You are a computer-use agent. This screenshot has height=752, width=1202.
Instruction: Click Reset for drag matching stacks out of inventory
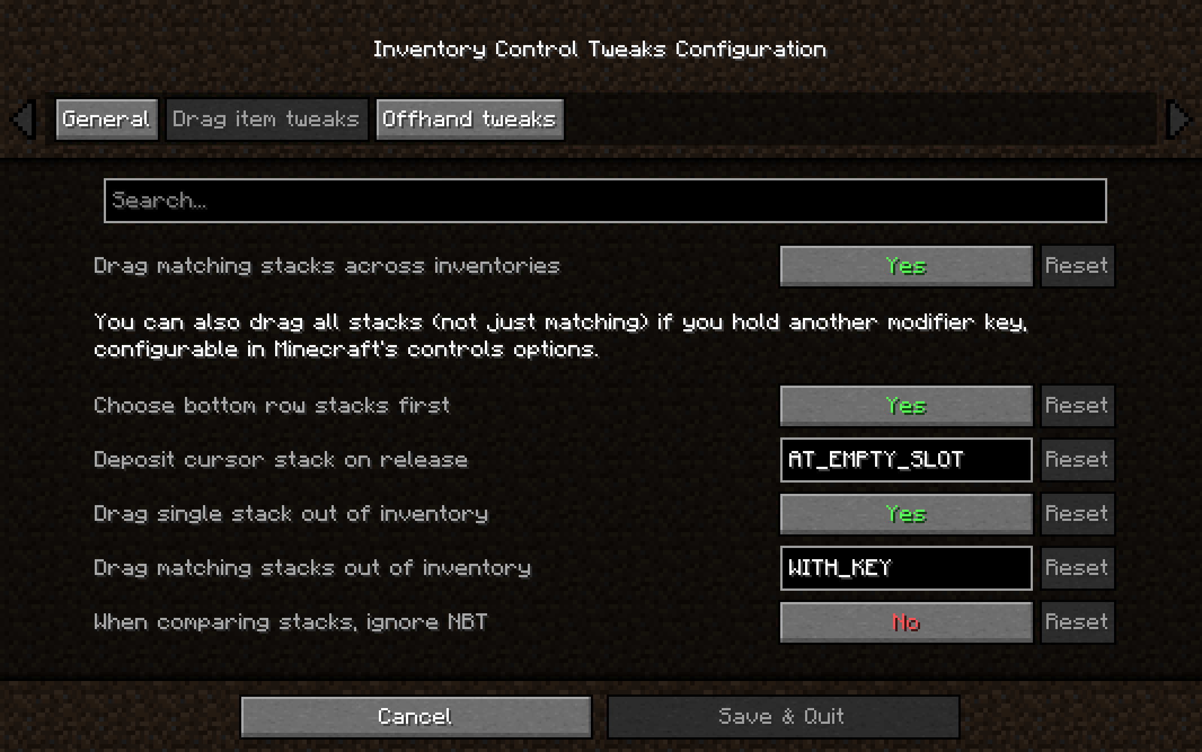(1076, 567)
